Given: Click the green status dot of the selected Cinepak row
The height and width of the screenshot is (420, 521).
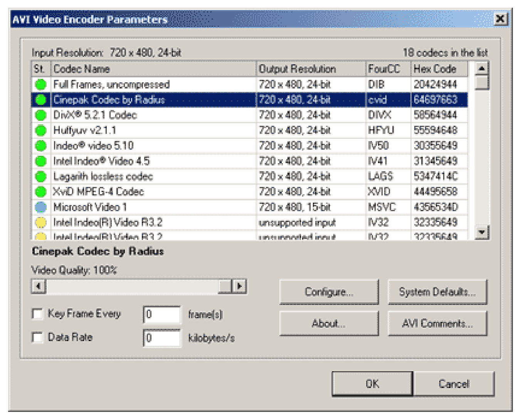Looking at the screenshot, I should point(40,100).
